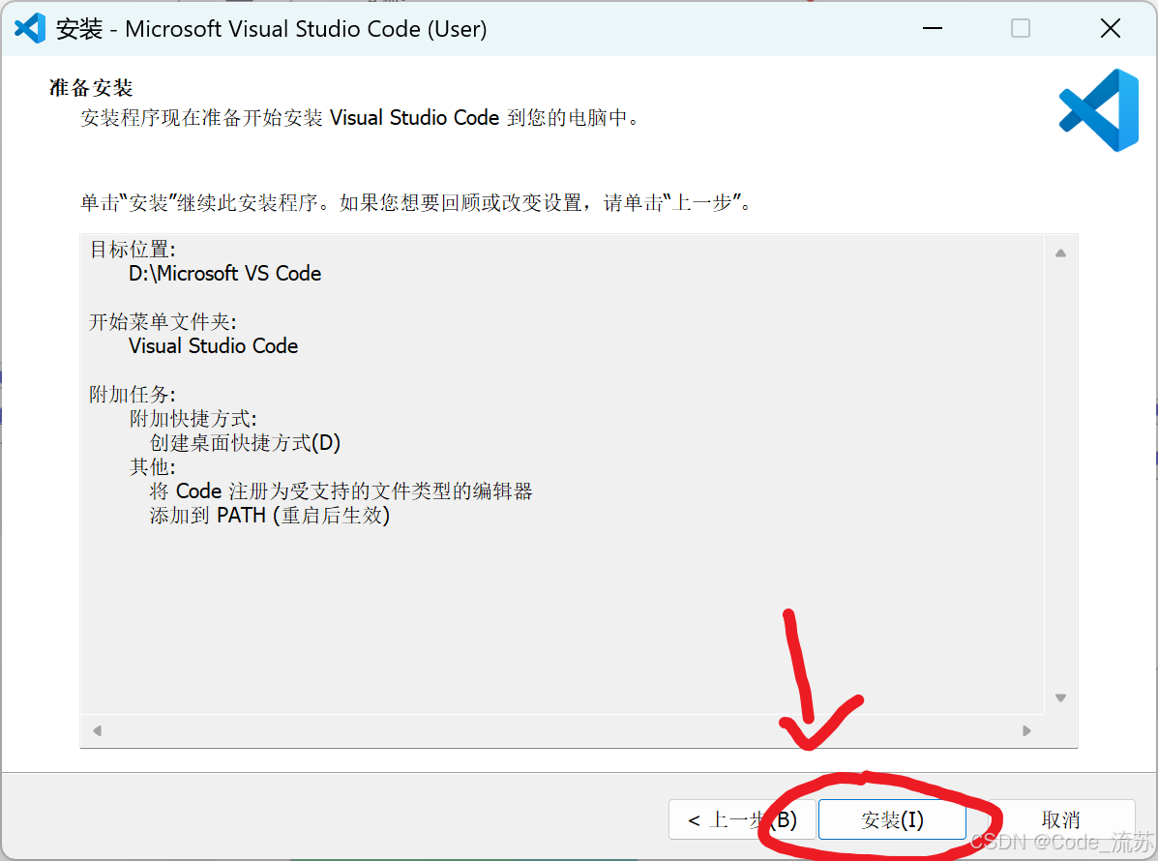Viewport: 1158px width, 861px height.
Task: Click the window title "安装 - Microsoft Visual Studio Code (User)"
Action: coord(272,29)
